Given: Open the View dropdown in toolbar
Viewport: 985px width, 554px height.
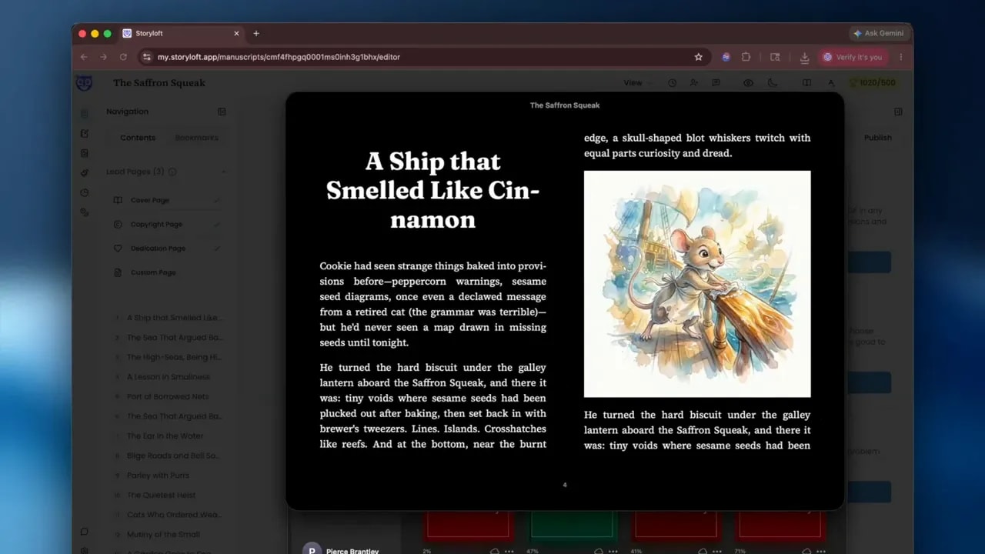Looking at the screenshot, I should pos(636,83).
